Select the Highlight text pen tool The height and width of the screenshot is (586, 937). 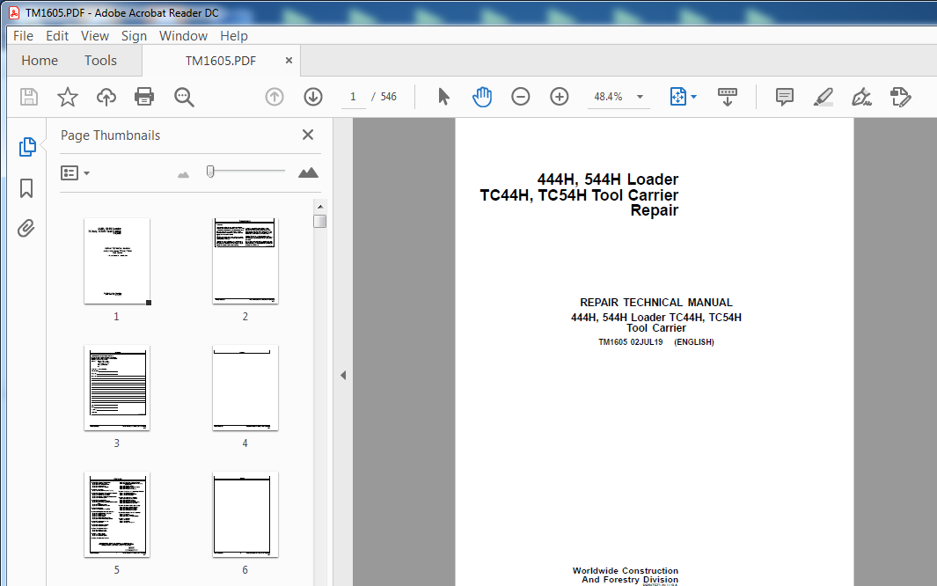tap(824, 97)
